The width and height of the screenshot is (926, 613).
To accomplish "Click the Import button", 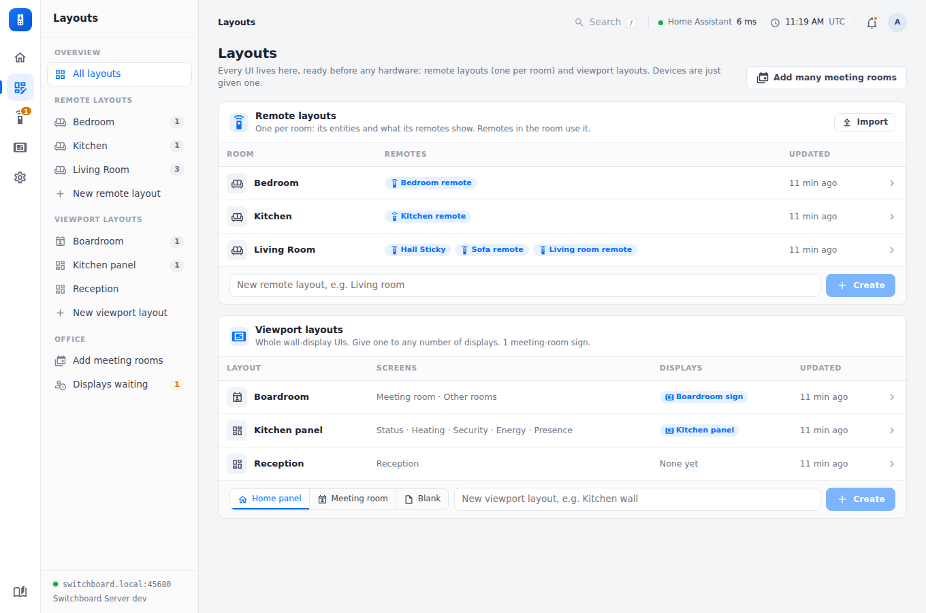I will (865, 122).
